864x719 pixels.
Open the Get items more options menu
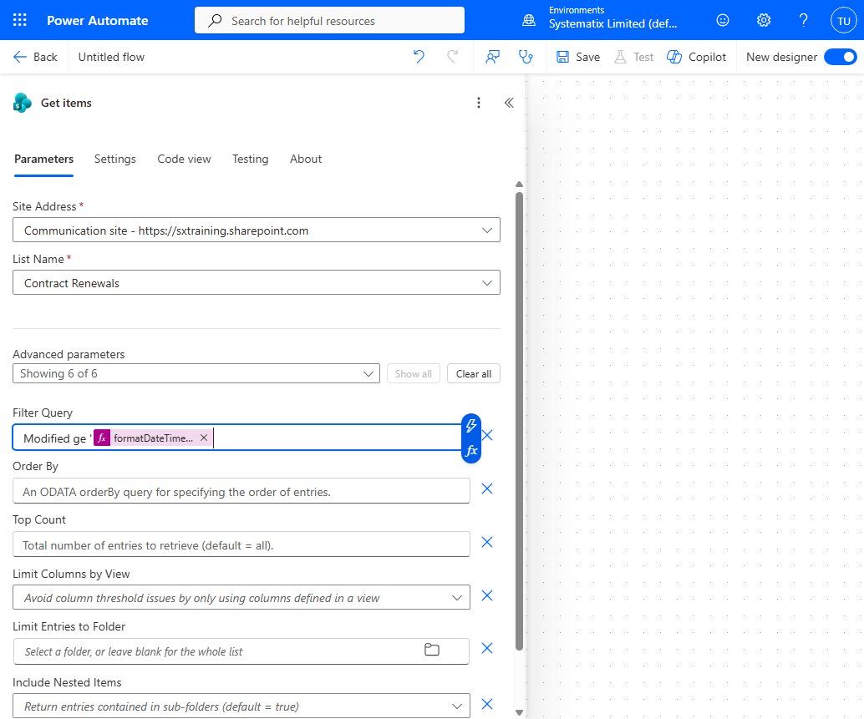(478, 103)
